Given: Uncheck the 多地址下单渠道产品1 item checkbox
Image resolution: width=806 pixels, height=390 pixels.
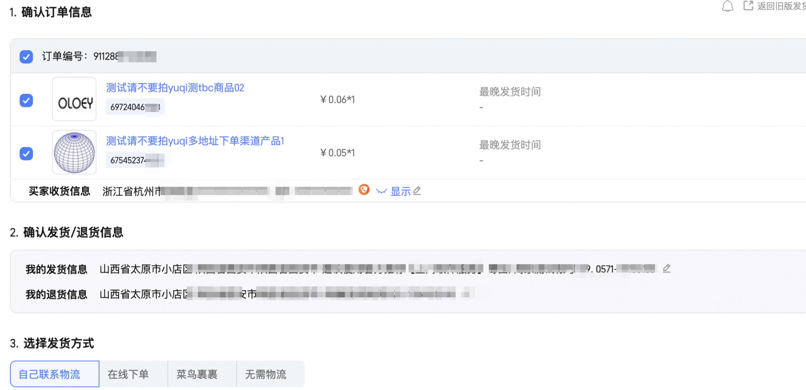Looking at the screenshot, I should (26, 154).
